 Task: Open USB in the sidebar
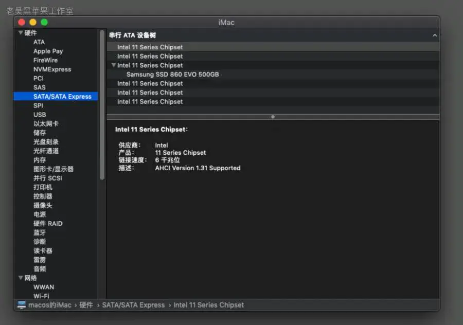click(x=40, y=115)
